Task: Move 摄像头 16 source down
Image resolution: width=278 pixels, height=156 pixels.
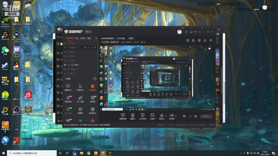Action: (x=92, y=47)
